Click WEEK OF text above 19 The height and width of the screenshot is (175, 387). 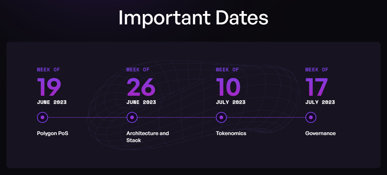pyautogui.click(x=49, y=70)
